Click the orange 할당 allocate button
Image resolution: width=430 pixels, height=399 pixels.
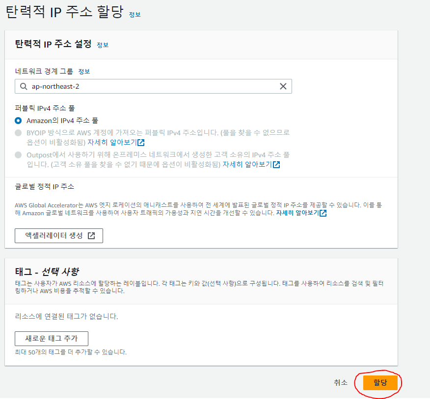(380, 382)
